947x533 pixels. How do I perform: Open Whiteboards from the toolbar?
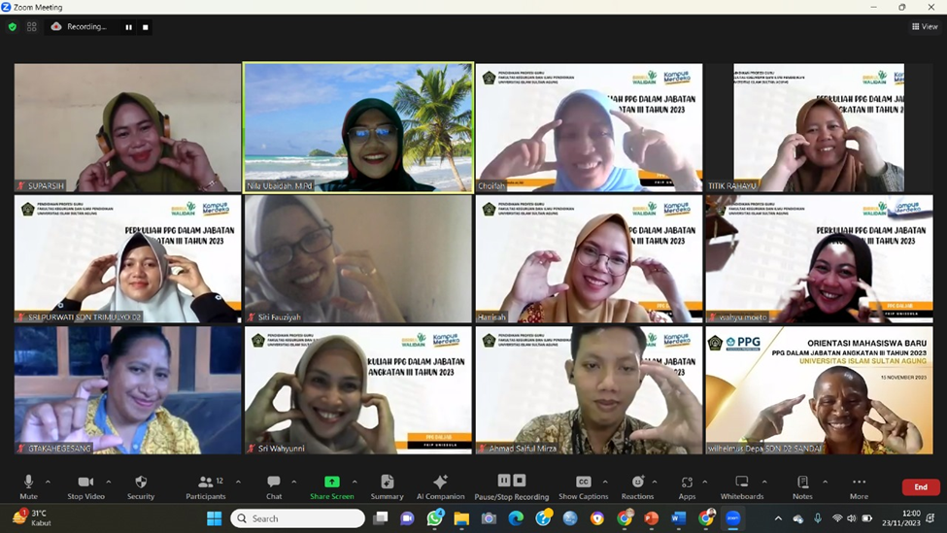pyautogui.click(x=742, y=485)
